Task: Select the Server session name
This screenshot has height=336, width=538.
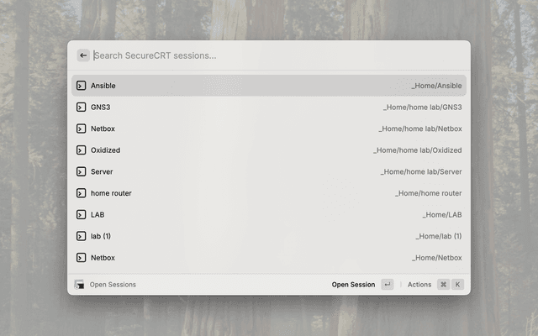Action: coord(102,171)
